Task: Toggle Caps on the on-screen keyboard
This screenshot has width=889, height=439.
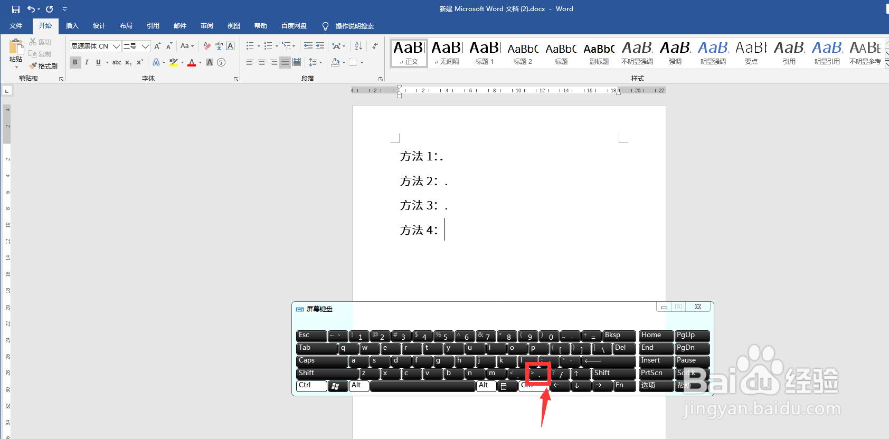Action: point(322,361)
